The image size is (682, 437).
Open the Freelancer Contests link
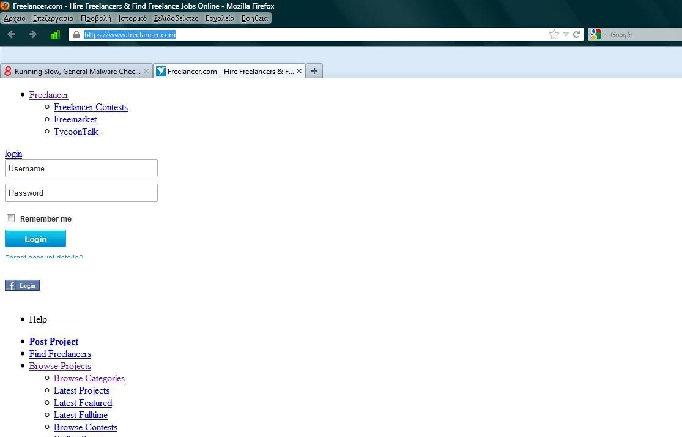click(91, 107)
